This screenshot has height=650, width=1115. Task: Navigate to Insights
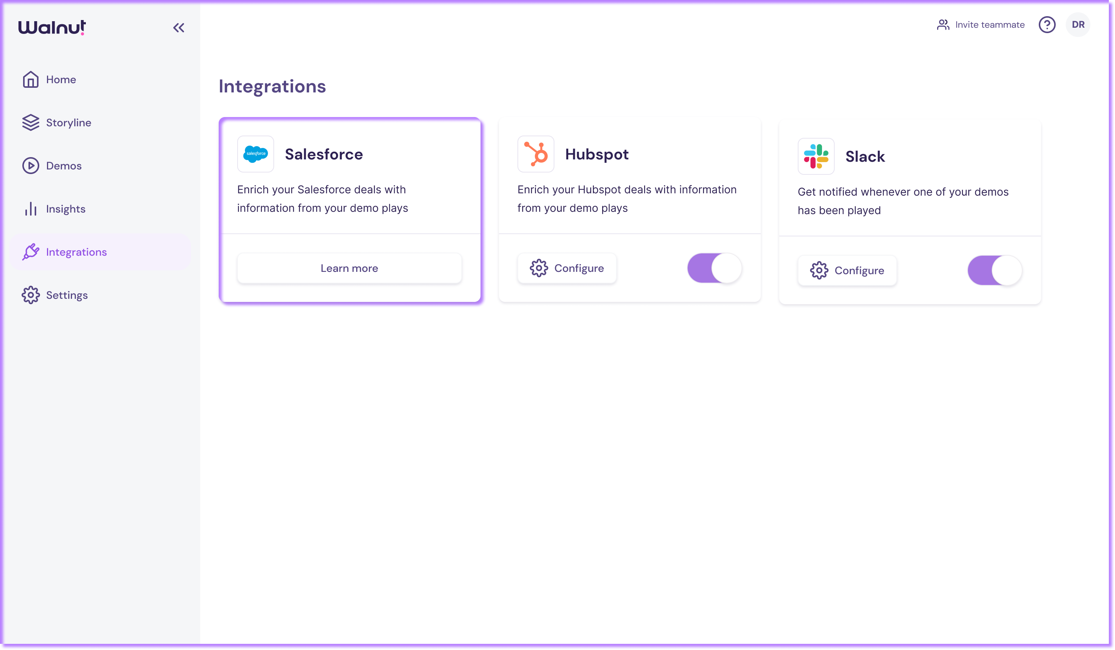(x=100, y=209)
